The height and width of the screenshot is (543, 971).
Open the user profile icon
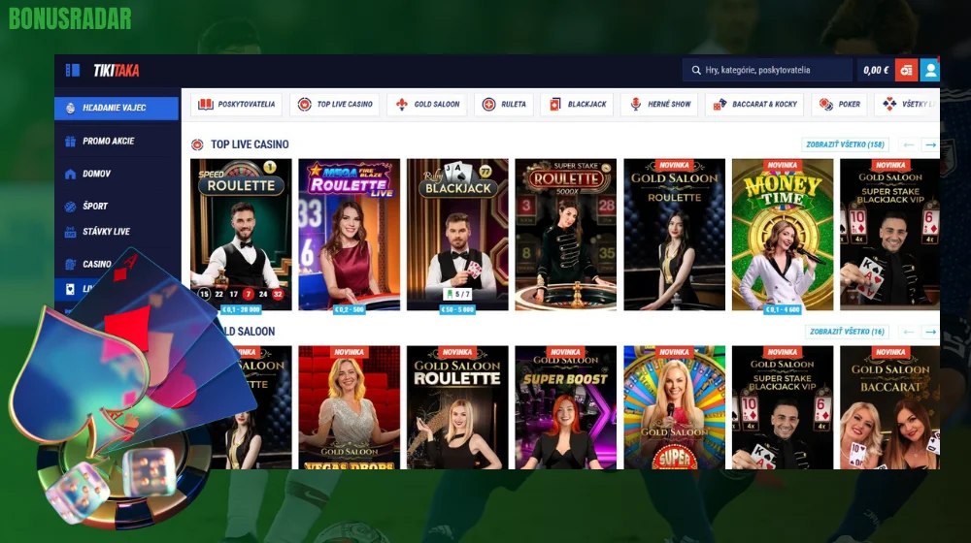(x=930, y=70)
